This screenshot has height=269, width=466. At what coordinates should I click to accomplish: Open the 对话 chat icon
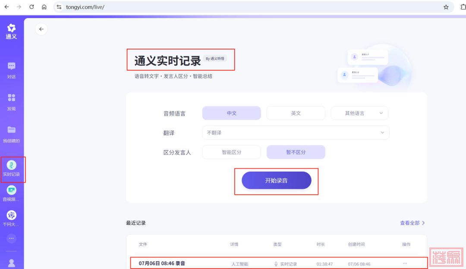pyautogui.click(x=12, y=66)
